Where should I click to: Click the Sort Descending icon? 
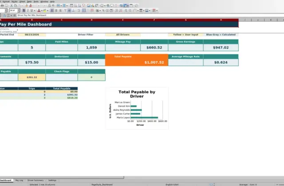tap(79, 6)
